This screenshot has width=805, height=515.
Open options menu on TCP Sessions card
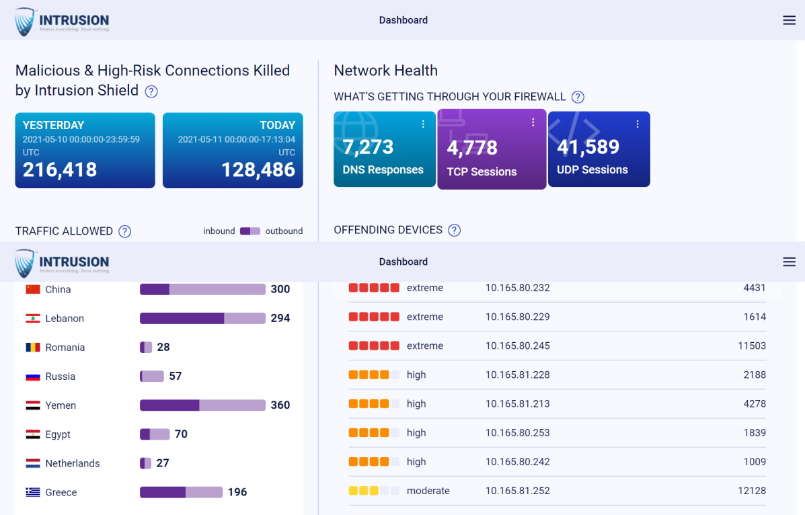[533, 122]
